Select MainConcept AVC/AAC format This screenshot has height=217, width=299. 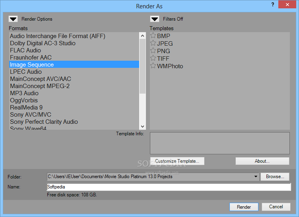[x=74, y=79]
